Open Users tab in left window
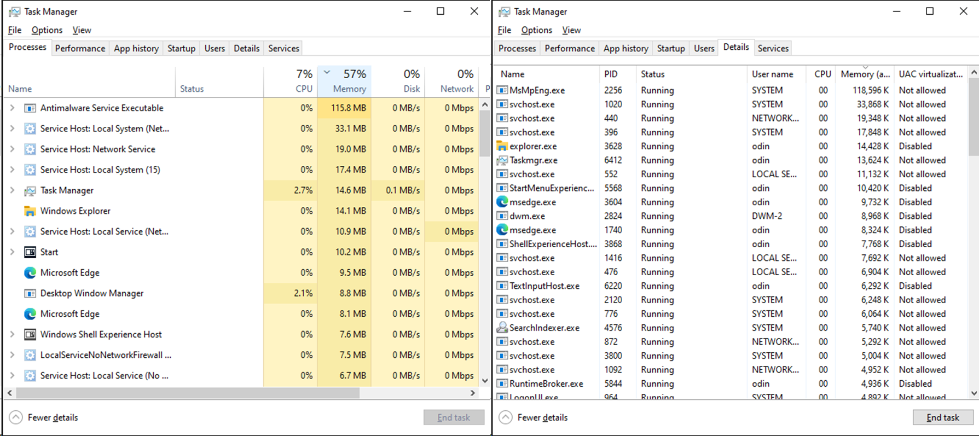The image size is (979, 436). click(215, 48)
